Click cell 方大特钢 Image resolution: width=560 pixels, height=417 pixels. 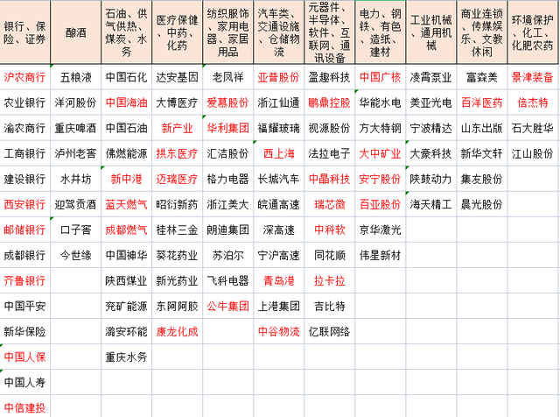tap(381, 128)
